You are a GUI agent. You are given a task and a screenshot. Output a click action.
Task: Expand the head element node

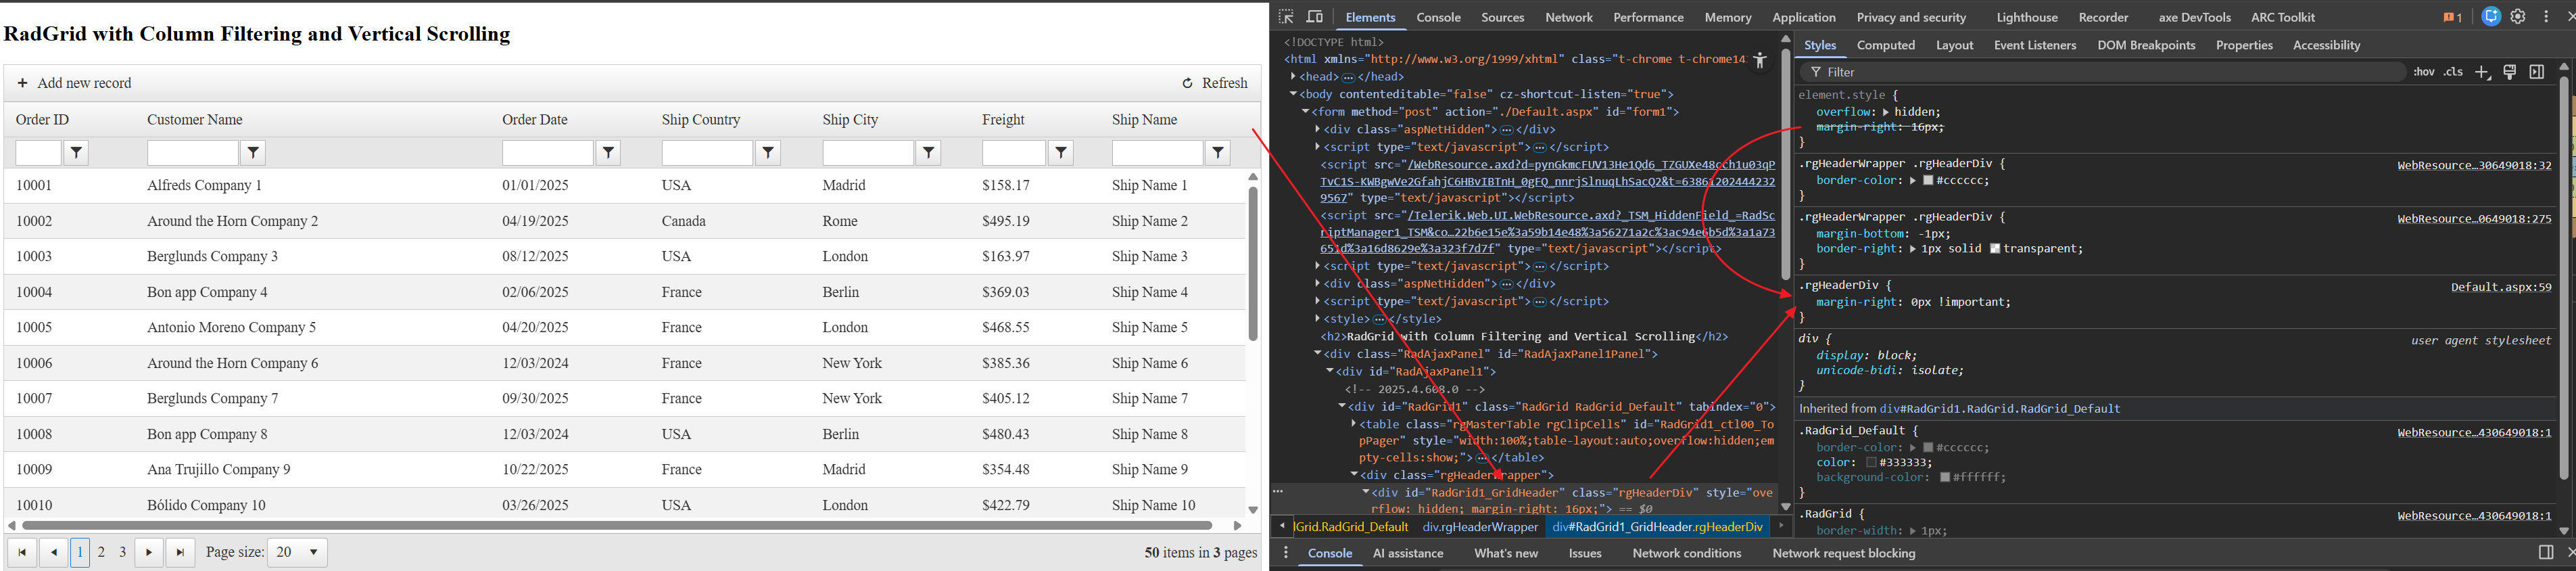(1294, 77)
